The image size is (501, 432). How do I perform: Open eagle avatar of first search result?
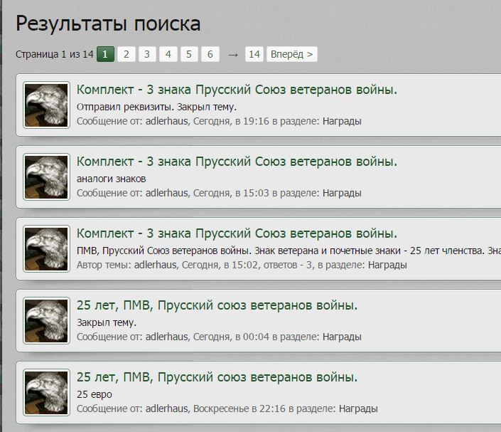click(46, 105)
